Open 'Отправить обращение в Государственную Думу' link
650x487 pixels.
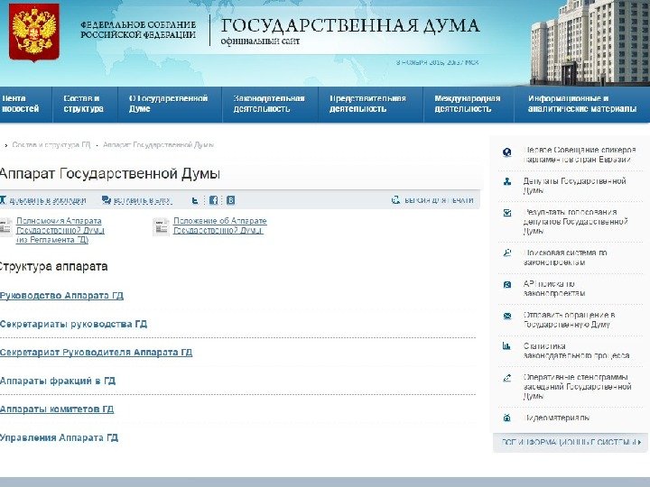pos(569,319)
